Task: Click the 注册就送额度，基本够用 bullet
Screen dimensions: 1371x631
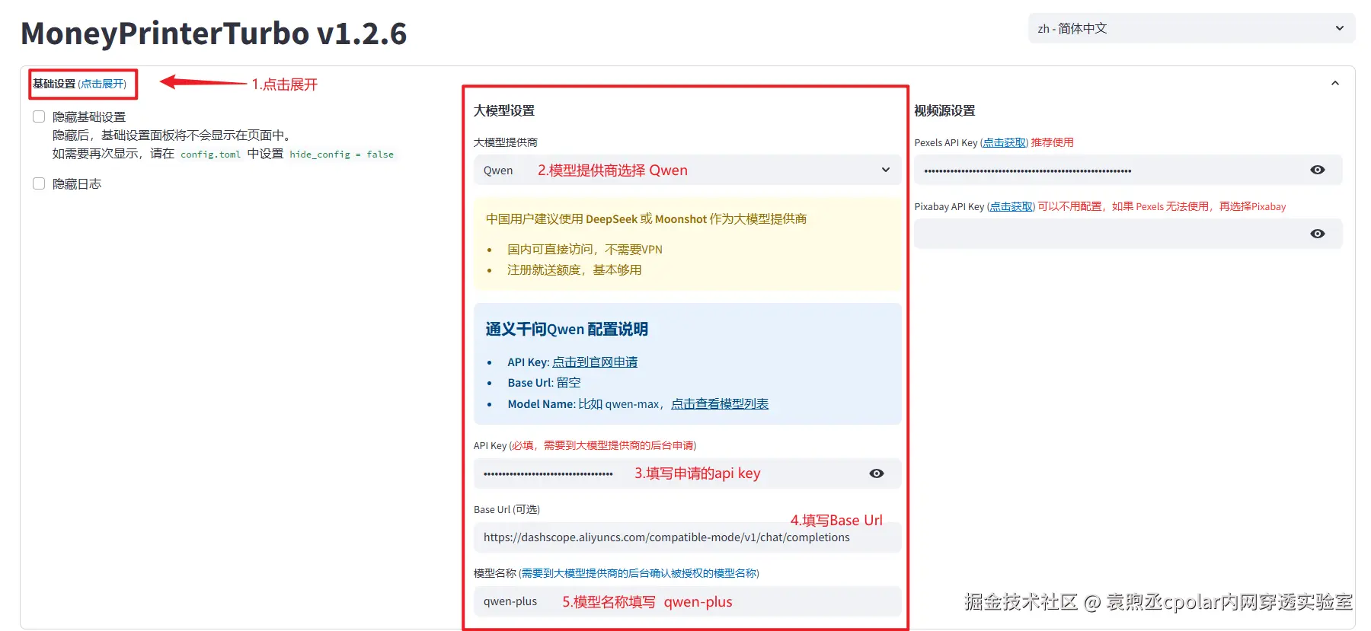Action: click(574, 270)
